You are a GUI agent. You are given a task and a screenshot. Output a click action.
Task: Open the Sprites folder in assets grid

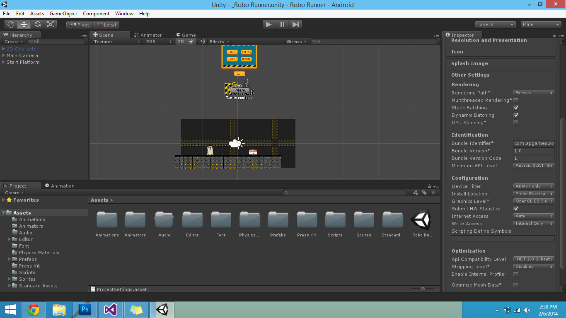[364, 224]
